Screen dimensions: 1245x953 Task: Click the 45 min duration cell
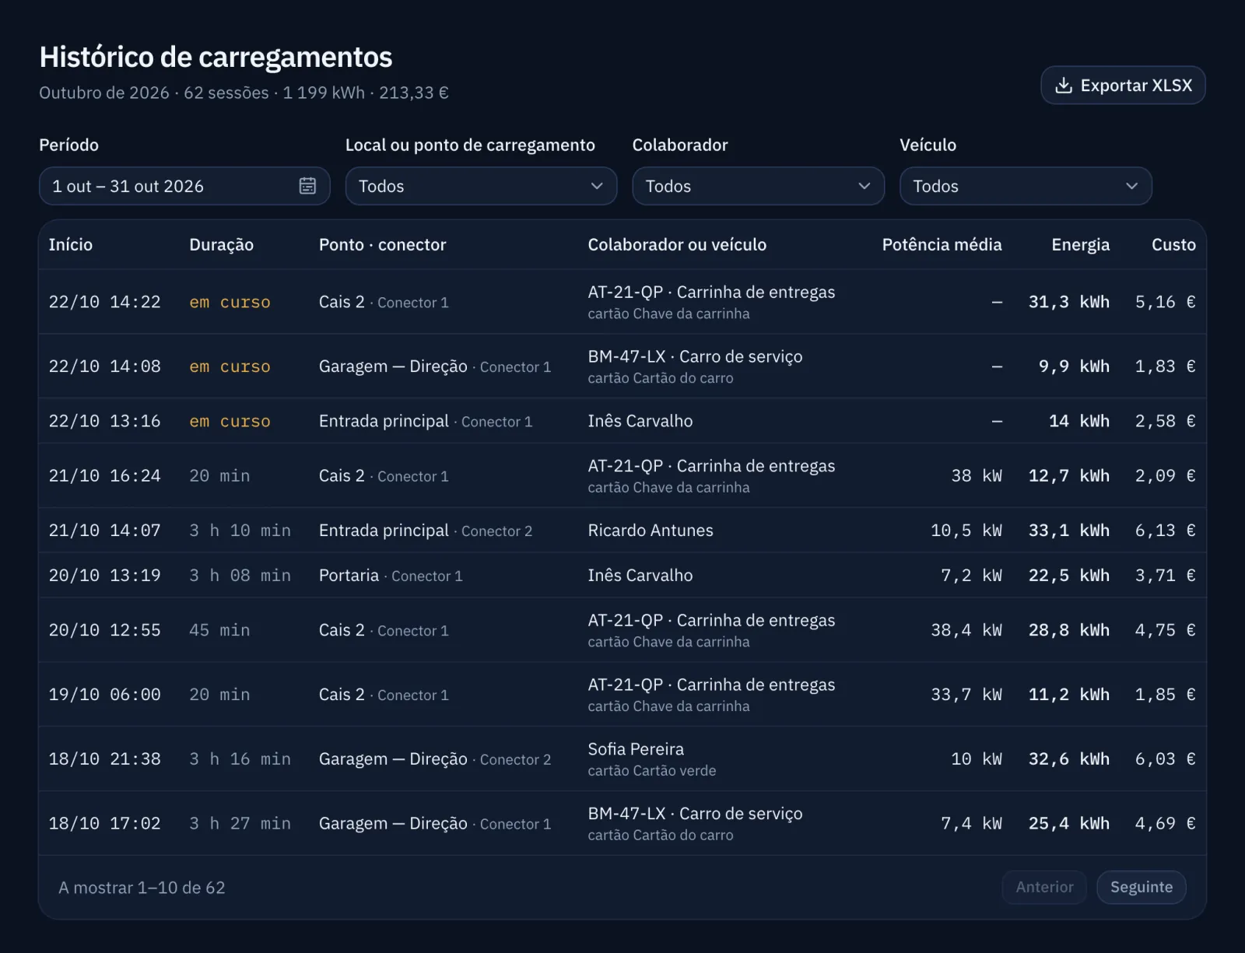(219, 630)
